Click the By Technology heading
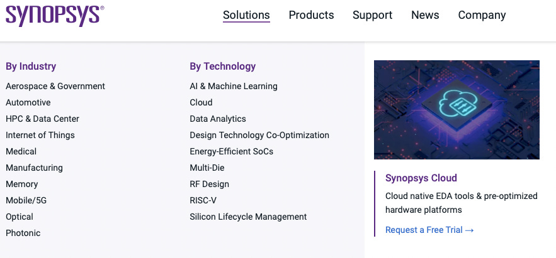Image resolution: width=556 pixels, height=258 pixels. coord(223,67)
